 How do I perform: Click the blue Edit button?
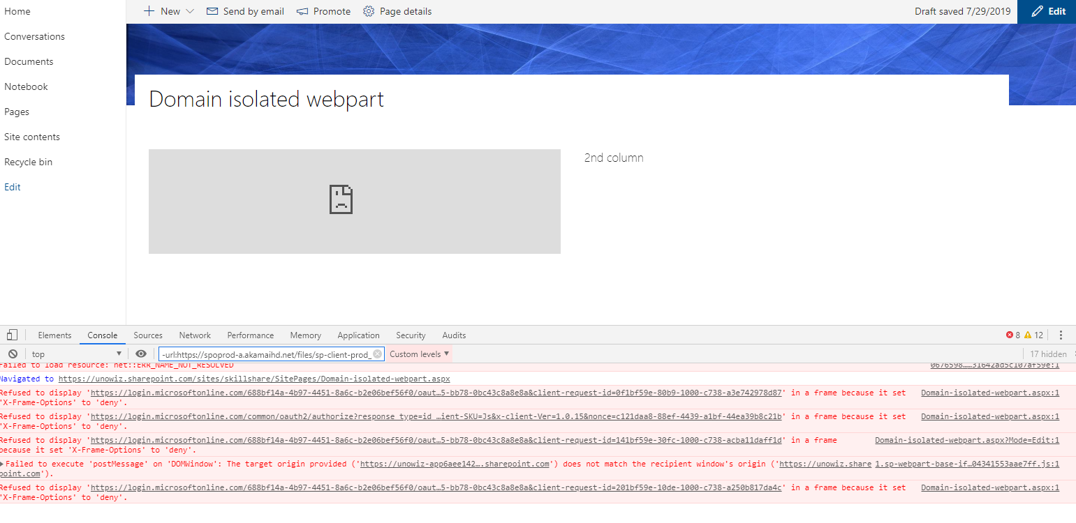pyautogui.click(x=1046, y=11)
